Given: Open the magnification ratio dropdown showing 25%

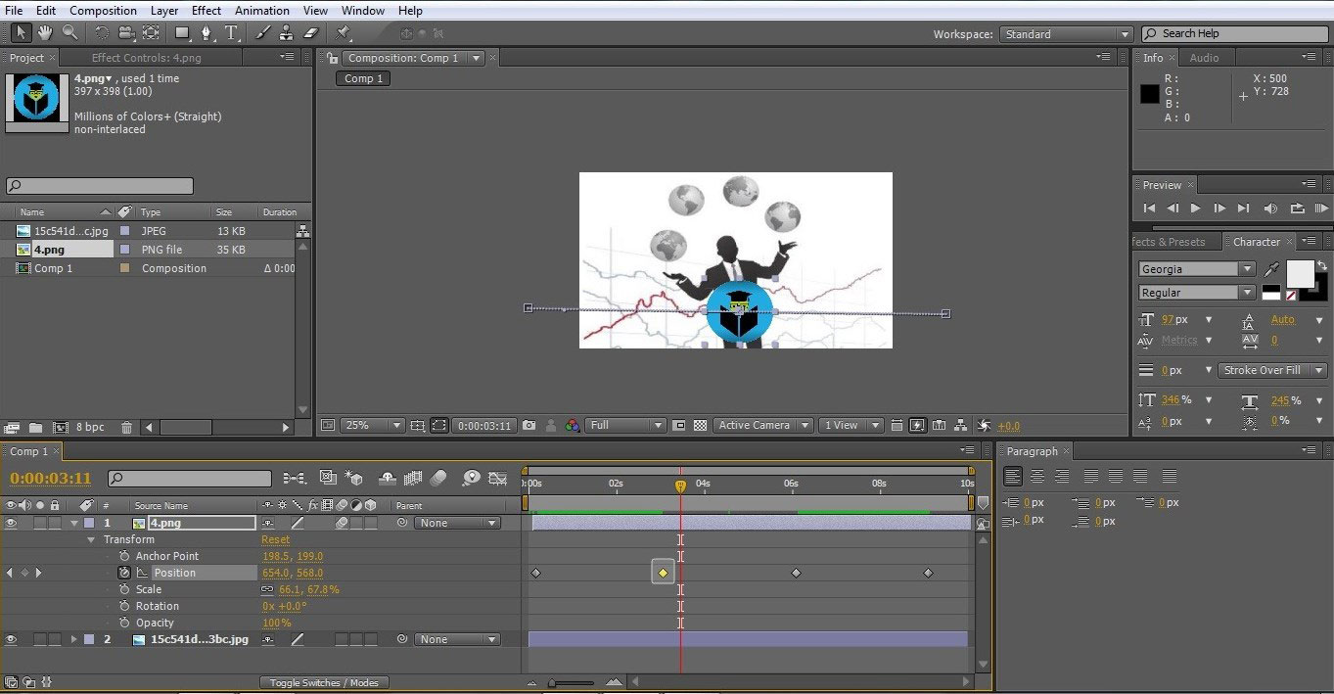Looking at the screenshot, I should (x=370, y=425).
